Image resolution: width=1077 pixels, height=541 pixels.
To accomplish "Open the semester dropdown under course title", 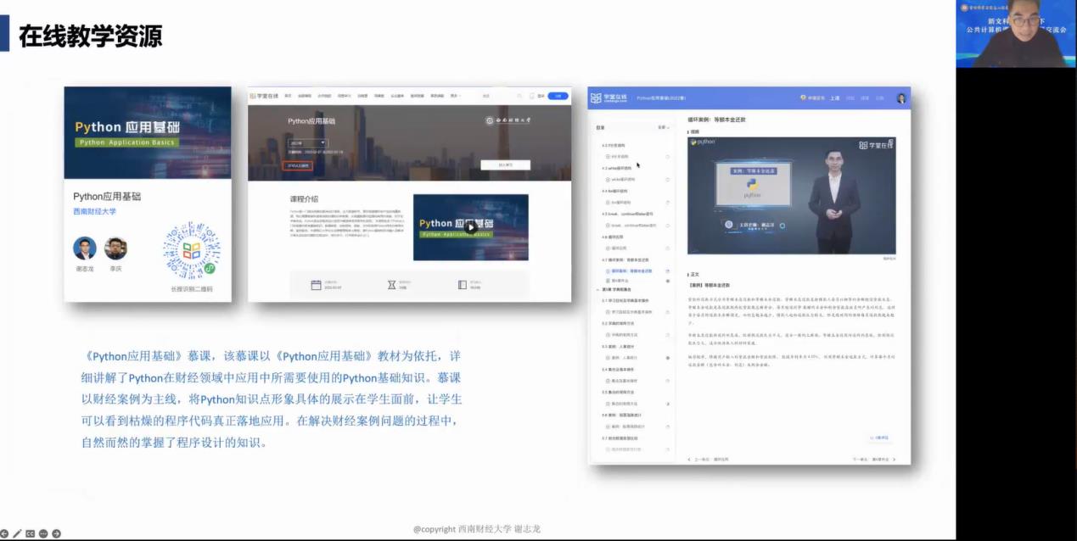I will (x=307, y=143).
